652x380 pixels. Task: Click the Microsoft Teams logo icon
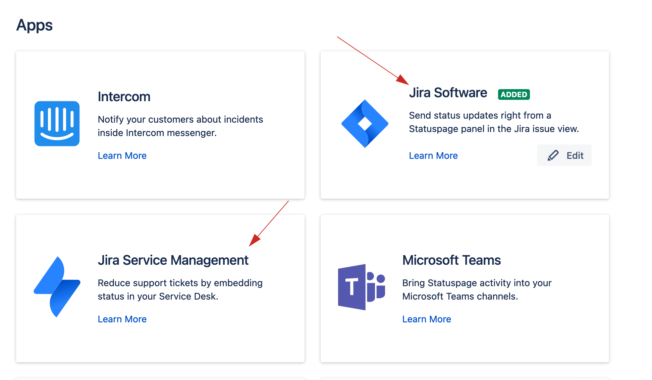click(x=362, y=287)
